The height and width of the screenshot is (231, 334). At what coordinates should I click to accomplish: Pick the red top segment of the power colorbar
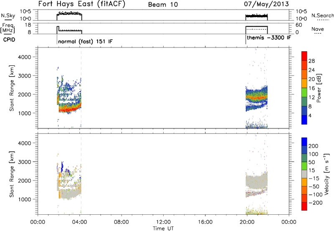304,56
